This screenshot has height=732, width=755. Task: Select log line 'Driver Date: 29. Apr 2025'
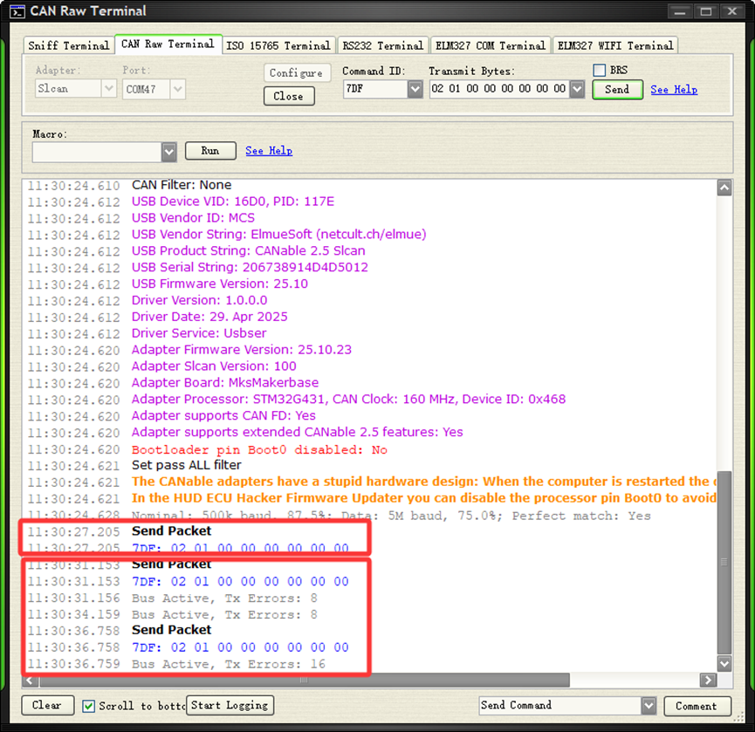click(x=209, y=317)
